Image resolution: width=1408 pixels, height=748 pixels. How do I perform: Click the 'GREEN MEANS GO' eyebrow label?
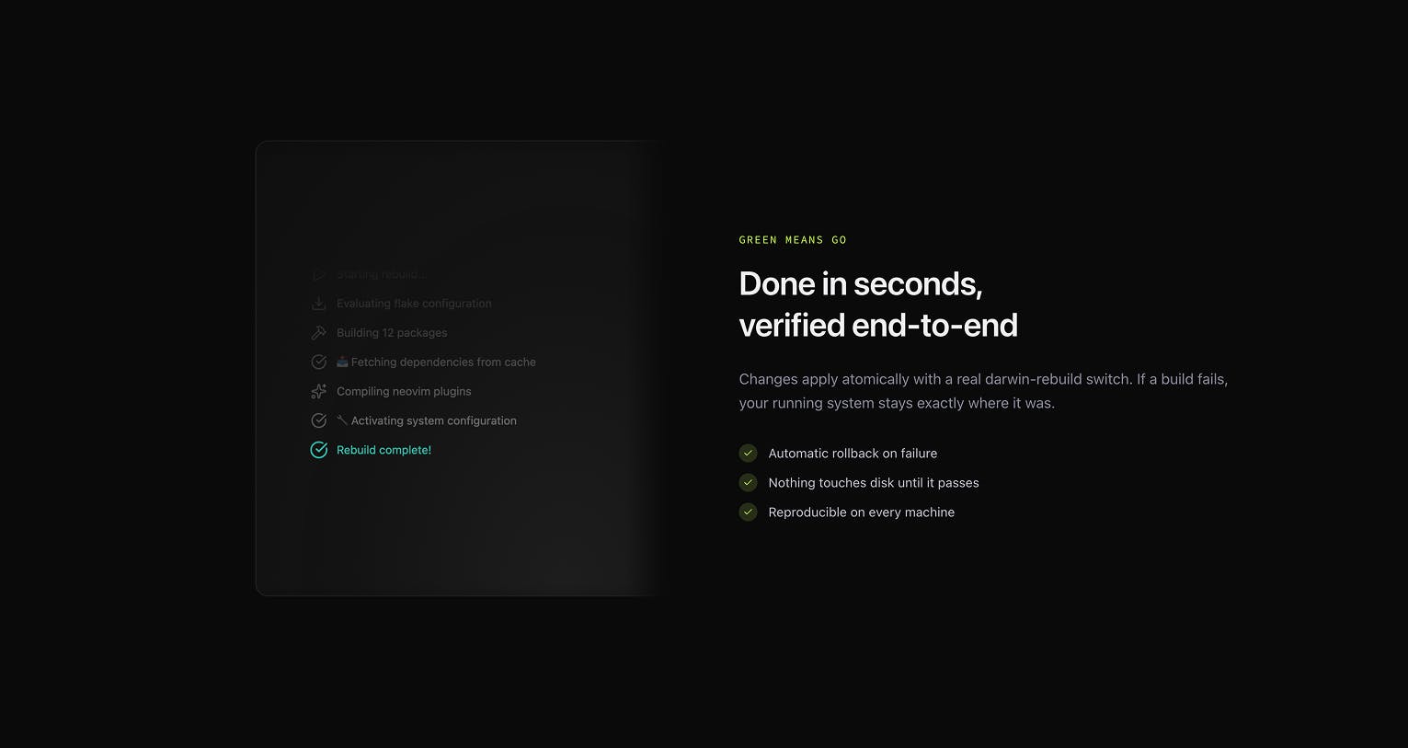point(793,240)
